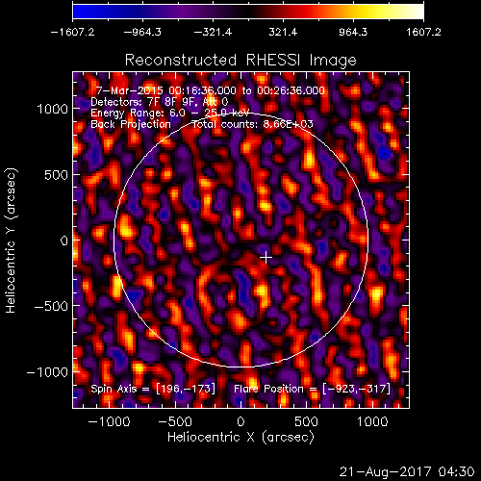This screenshot has width=481, height=481.
Task: Click the dark blue spot in the upper right
Action: tap(385, 154)
